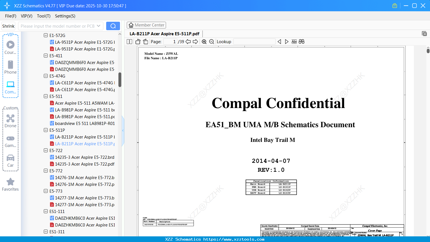Image resolution: width=430 pixels, height=242 pixels.
Task: Open the File(F) menu
Action: [x=11, y=16]
